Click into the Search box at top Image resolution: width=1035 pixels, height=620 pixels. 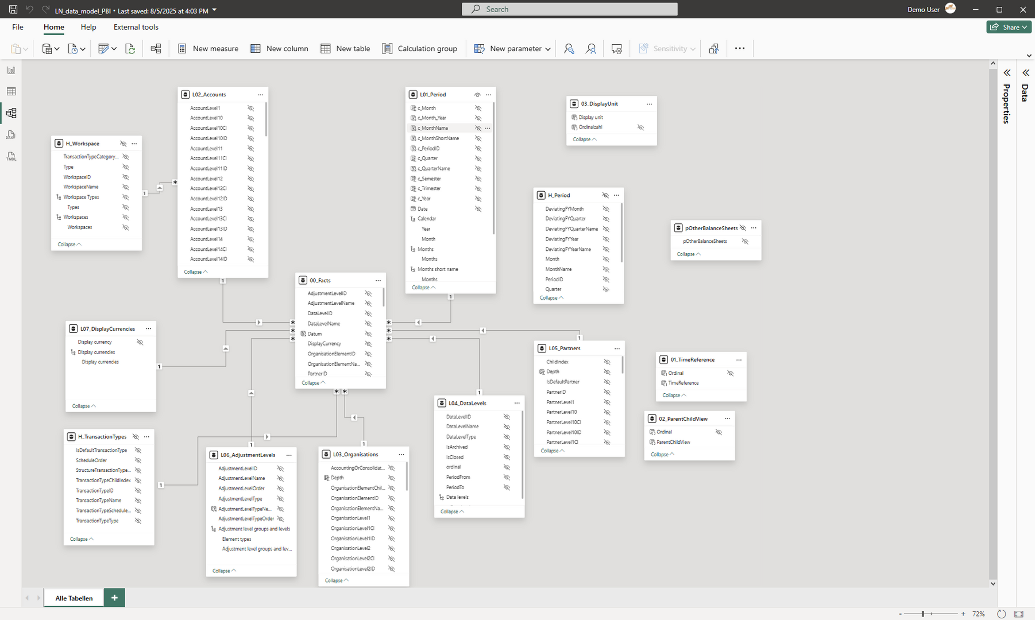(x=570, y=9)
